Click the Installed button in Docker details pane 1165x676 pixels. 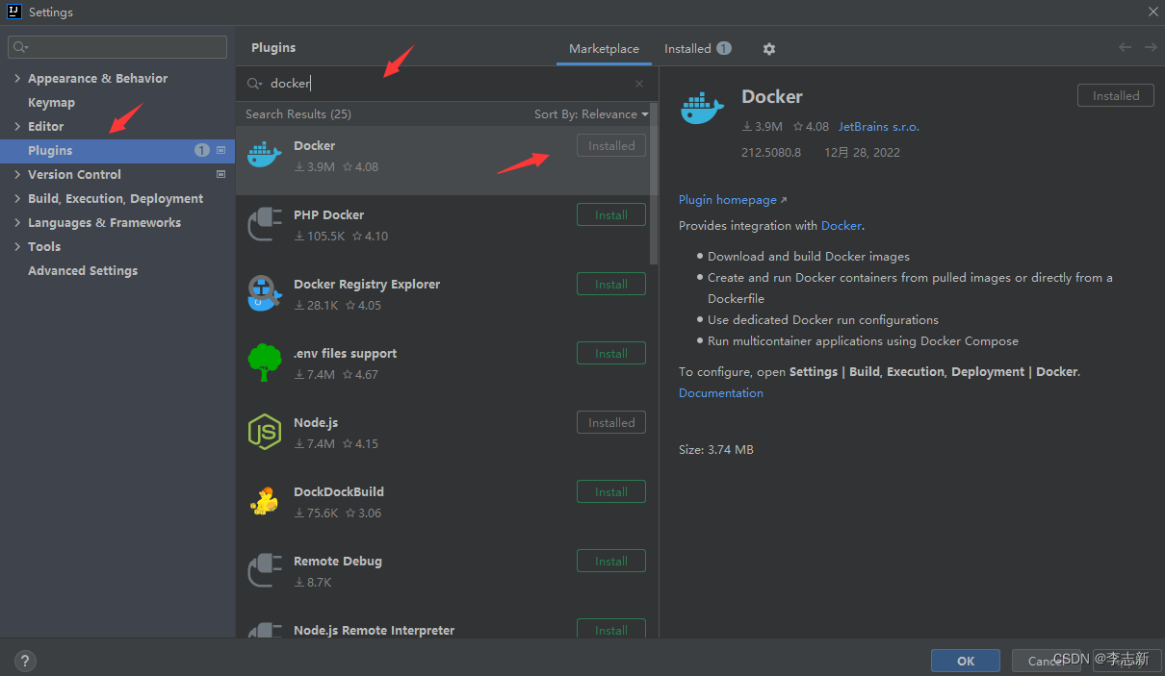pyautogui.click(x=1116, y=96)
